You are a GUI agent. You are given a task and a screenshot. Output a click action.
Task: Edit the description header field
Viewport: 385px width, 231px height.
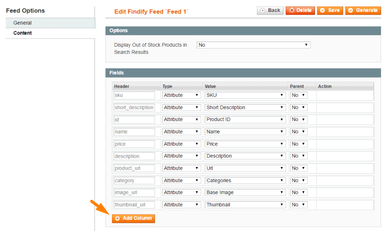[x=134, y=156]
